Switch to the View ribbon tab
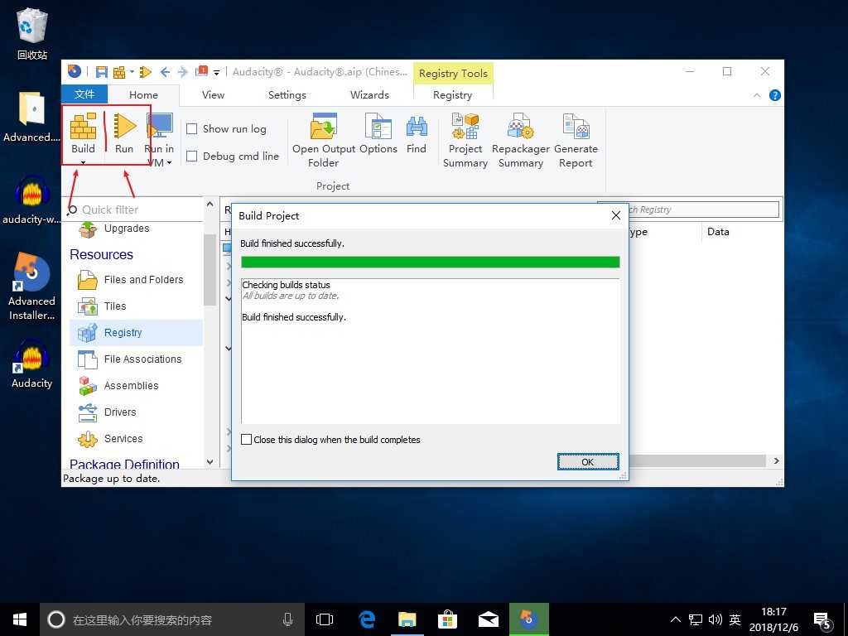 (x=213, y=94)
